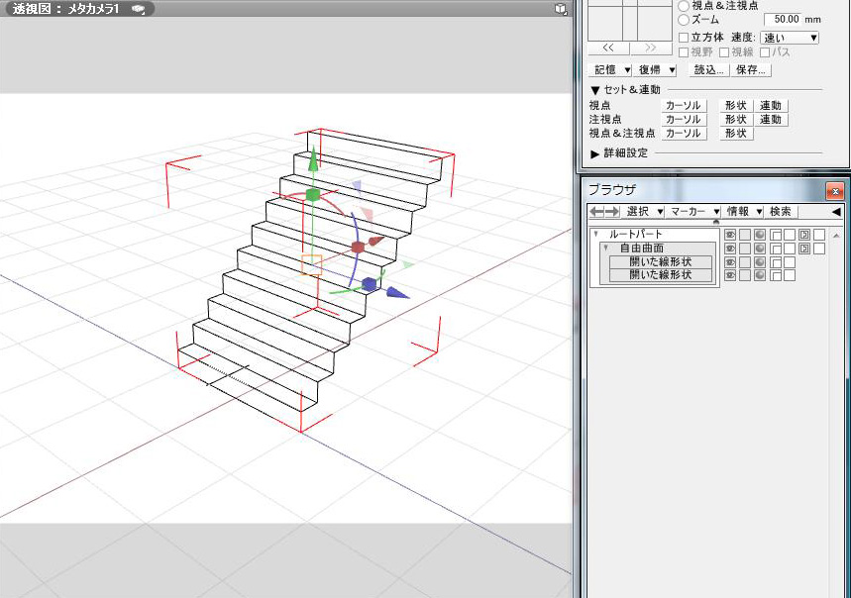This screenshot has width=851, height=598.
Task: Click the render sphere icon for 自由曲面
Action: coord(760,249)
